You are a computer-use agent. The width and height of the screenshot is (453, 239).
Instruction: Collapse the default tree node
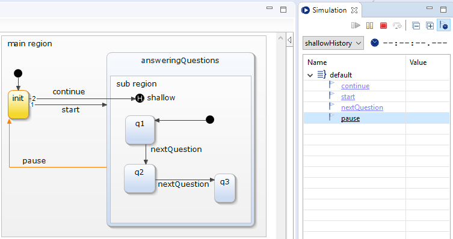[310, 75]
